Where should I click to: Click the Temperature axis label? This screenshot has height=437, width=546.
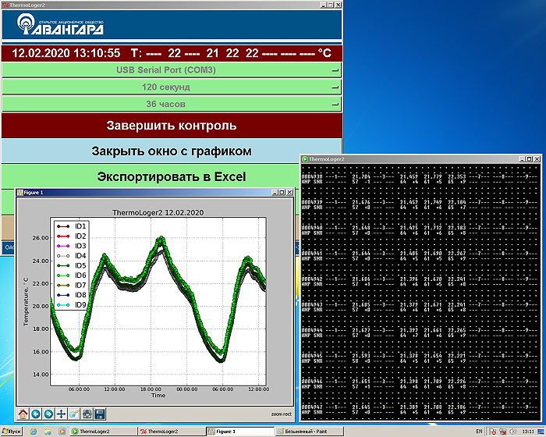(26, 302)
